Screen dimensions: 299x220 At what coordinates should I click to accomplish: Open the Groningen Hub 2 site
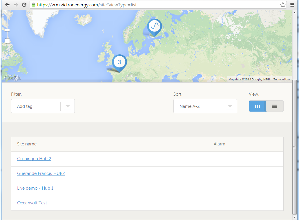click(34, 159)
